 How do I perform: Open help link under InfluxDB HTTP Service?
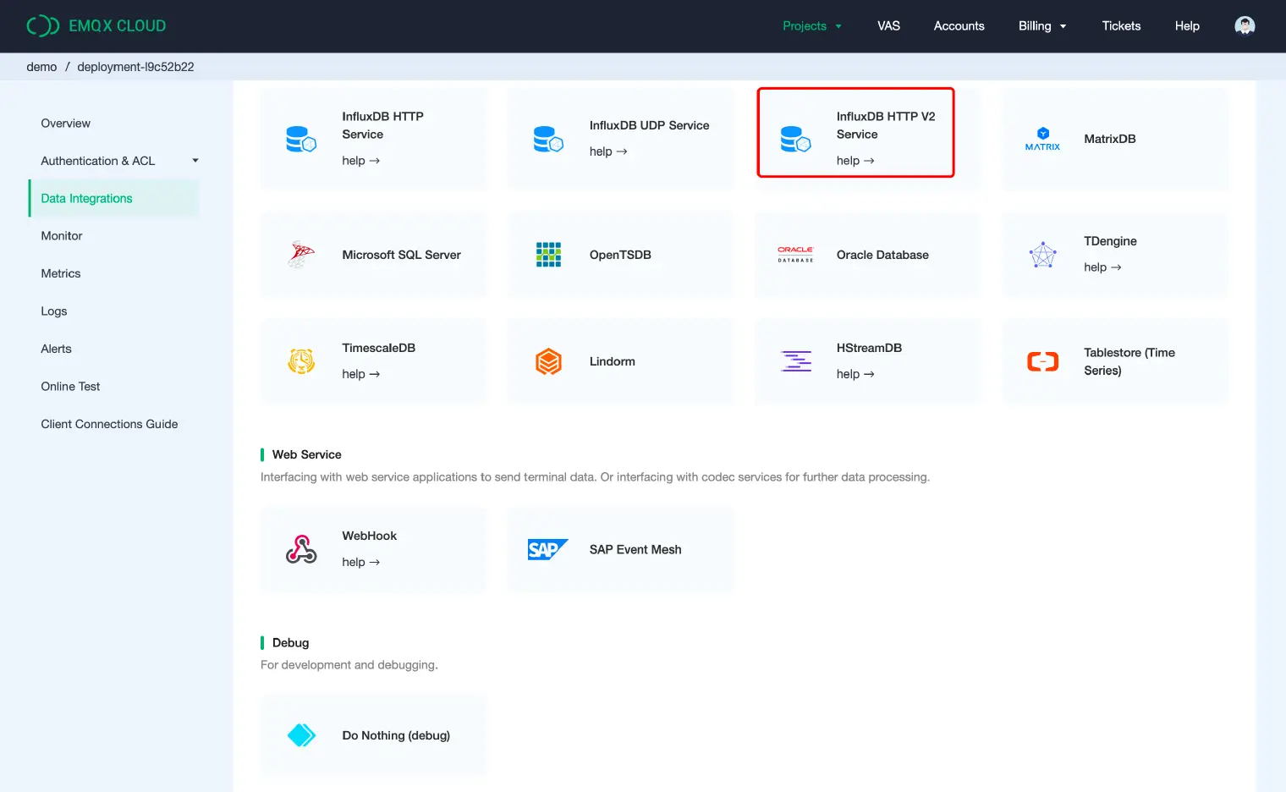click(360, 161)
